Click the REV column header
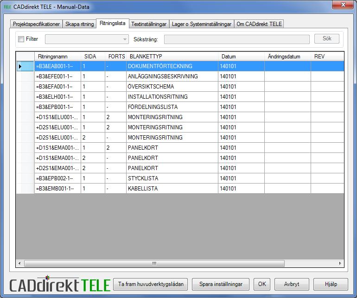Viewport: 357px width, 298px height. tap(327, 57)
